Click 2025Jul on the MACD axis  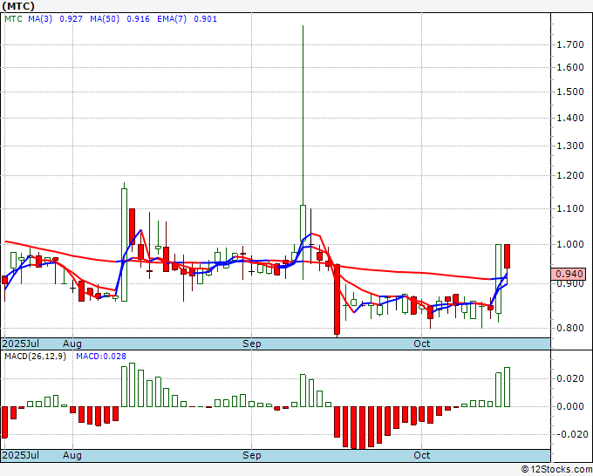tap(21, 455)
